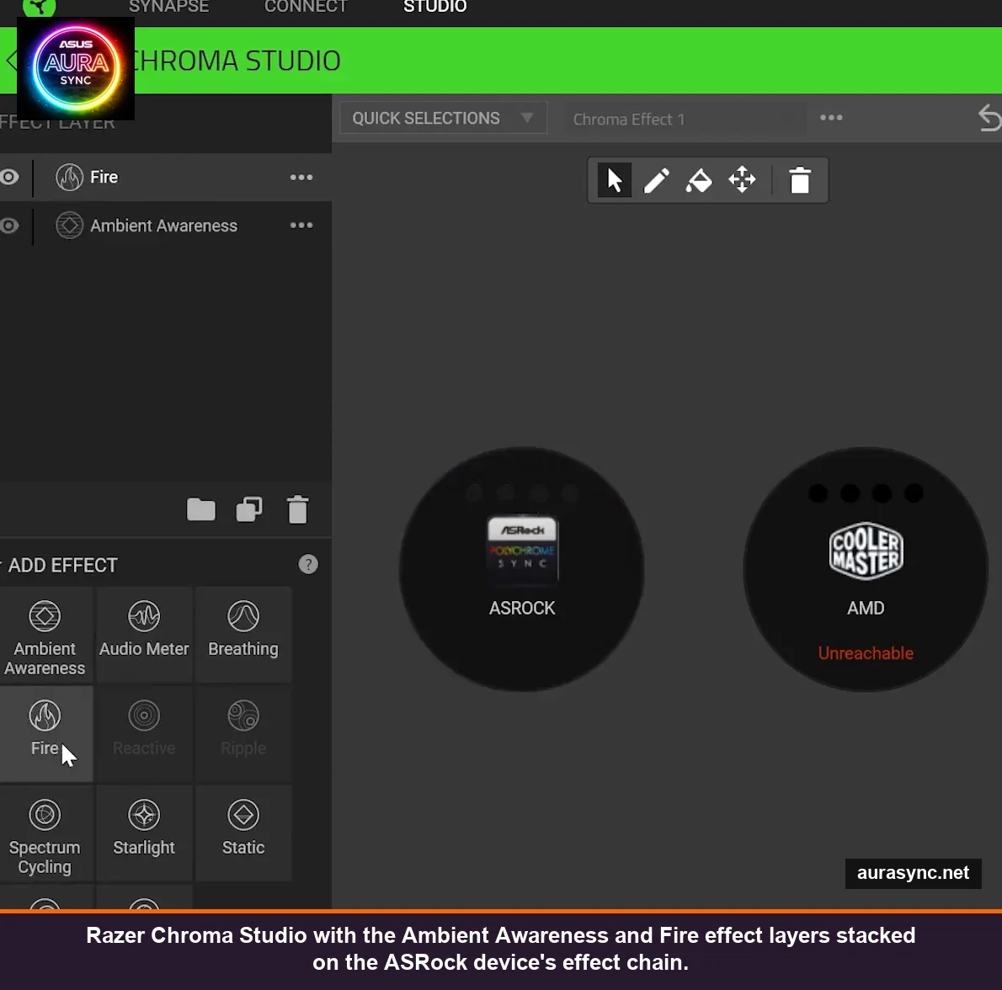Visit the aurasync.net link
1002x990 pixels.
913,873
